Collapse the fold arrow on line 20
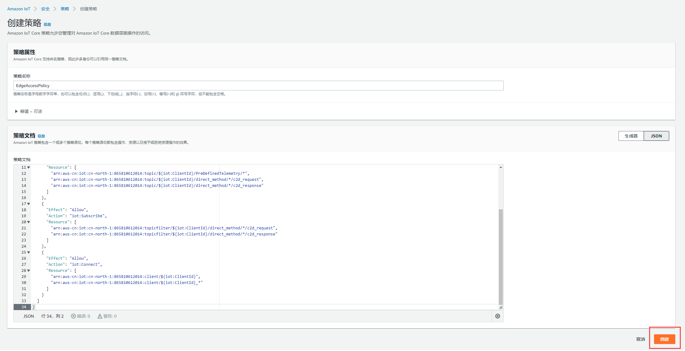685x351 pixels. click(29, 222)
